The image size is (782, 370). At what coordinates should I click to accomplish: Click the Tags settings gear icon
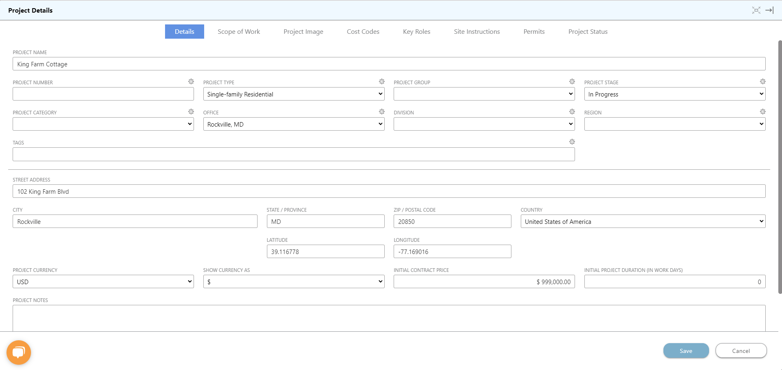pos(572,142)
